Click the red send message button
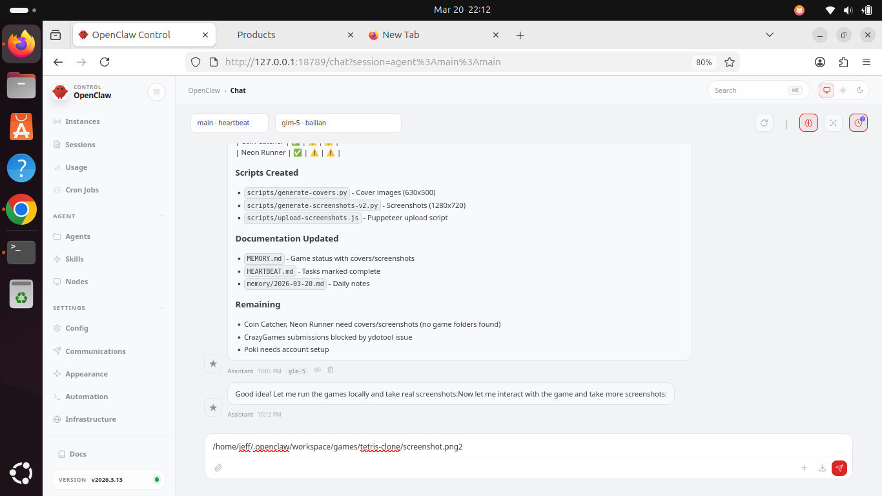This screenshot has height=496, width=882. click(839, 468)
